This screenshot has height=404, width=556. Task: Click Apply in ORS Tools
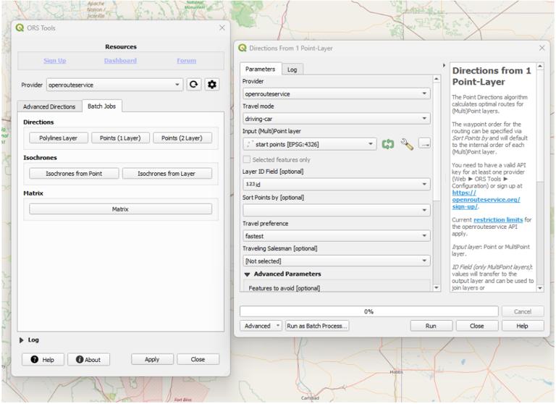(152, 359)
